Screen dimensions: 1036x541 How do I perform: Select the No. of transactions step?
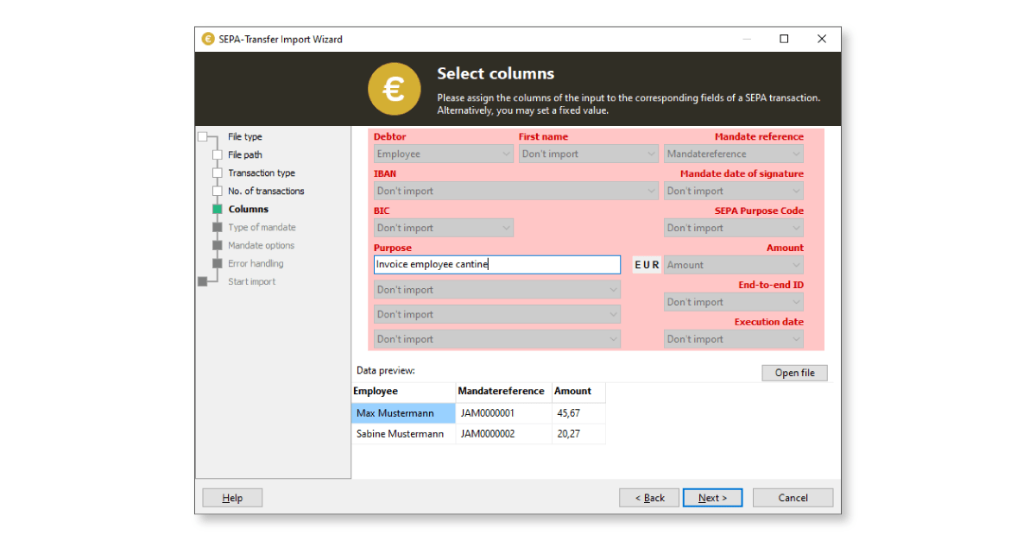[265, 192]
